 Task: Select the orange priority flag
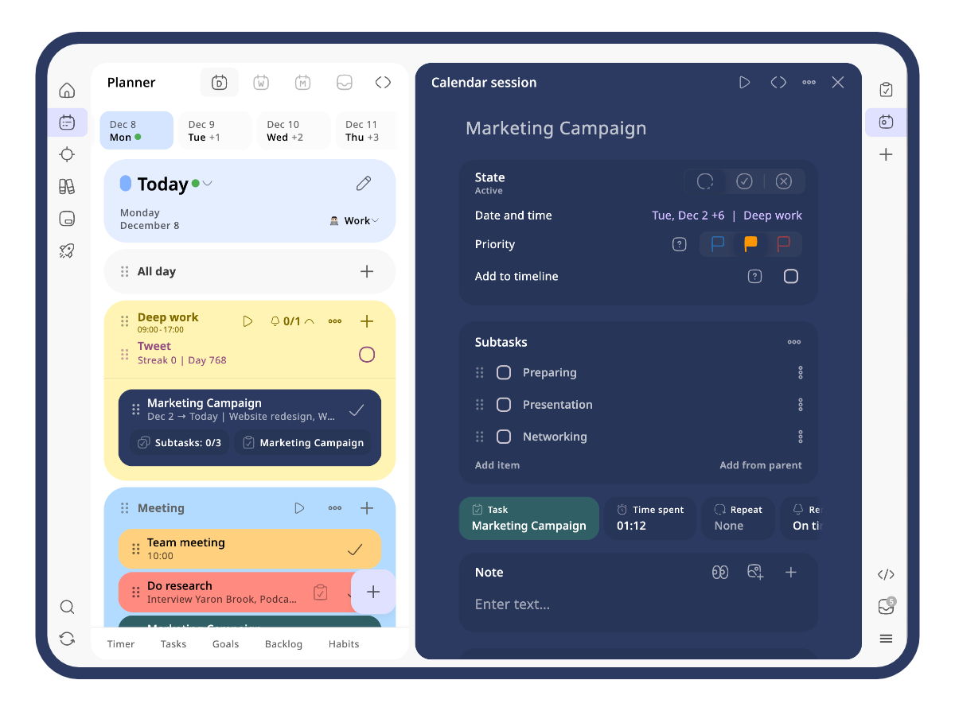tap(750, 244)
